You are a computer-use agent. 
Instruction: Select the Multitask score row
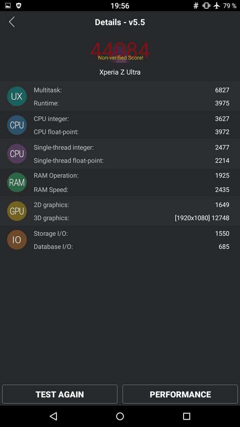pyautogui.click(x=131, y=90)
